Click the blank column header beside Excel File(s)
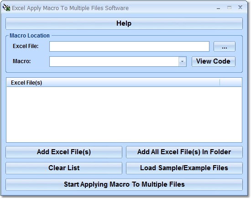Image resolution: width=251 pixels, height=199 pixels. 230,83
